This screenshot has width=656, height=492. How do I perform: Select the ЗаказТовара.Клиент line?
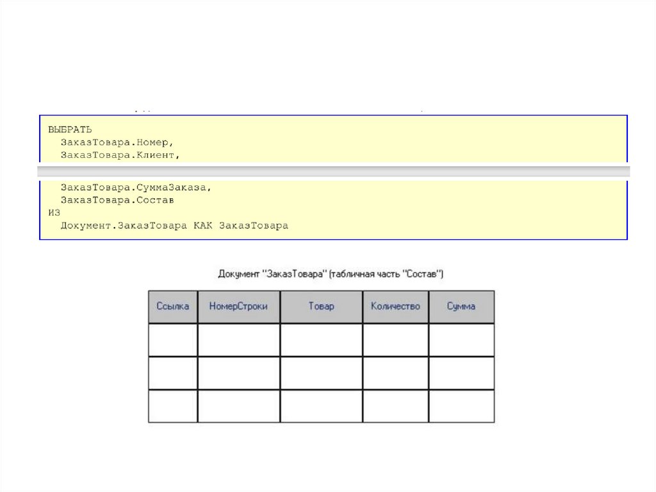pyautogui.click(x=120, y=155)
